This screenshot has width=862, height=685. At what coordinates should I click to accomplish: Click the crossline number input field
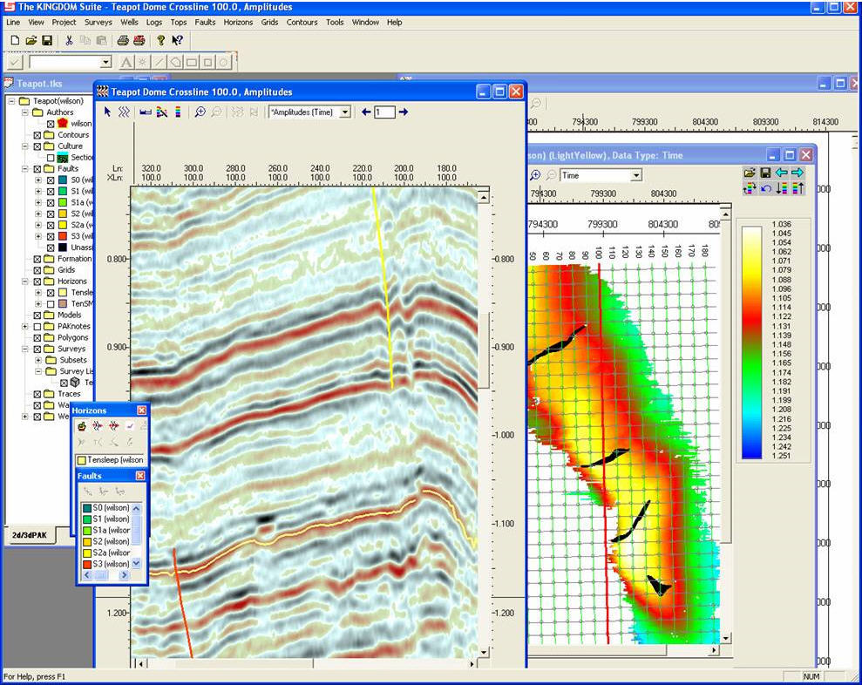pos(384,112)
